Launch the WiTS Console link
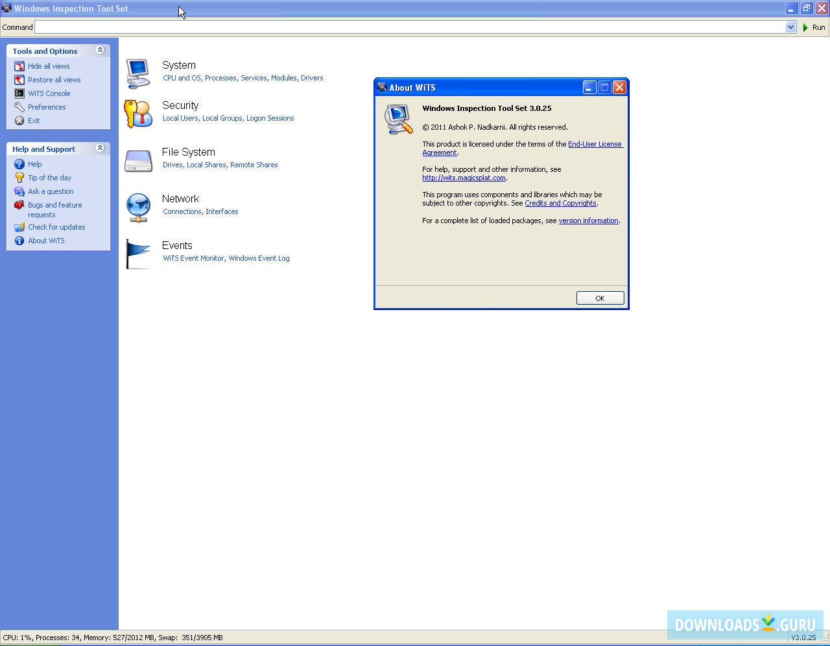830x646 pixels. 49,93
